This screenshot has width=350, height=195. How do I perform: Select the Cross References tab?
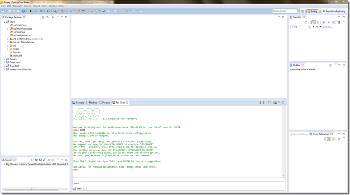tap(321, 134)
